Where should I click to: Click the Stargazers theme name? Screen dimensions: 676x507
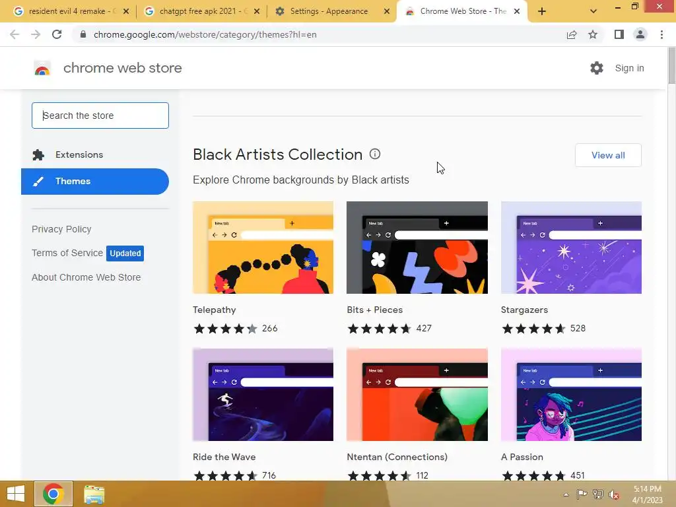tap(524, 310)
